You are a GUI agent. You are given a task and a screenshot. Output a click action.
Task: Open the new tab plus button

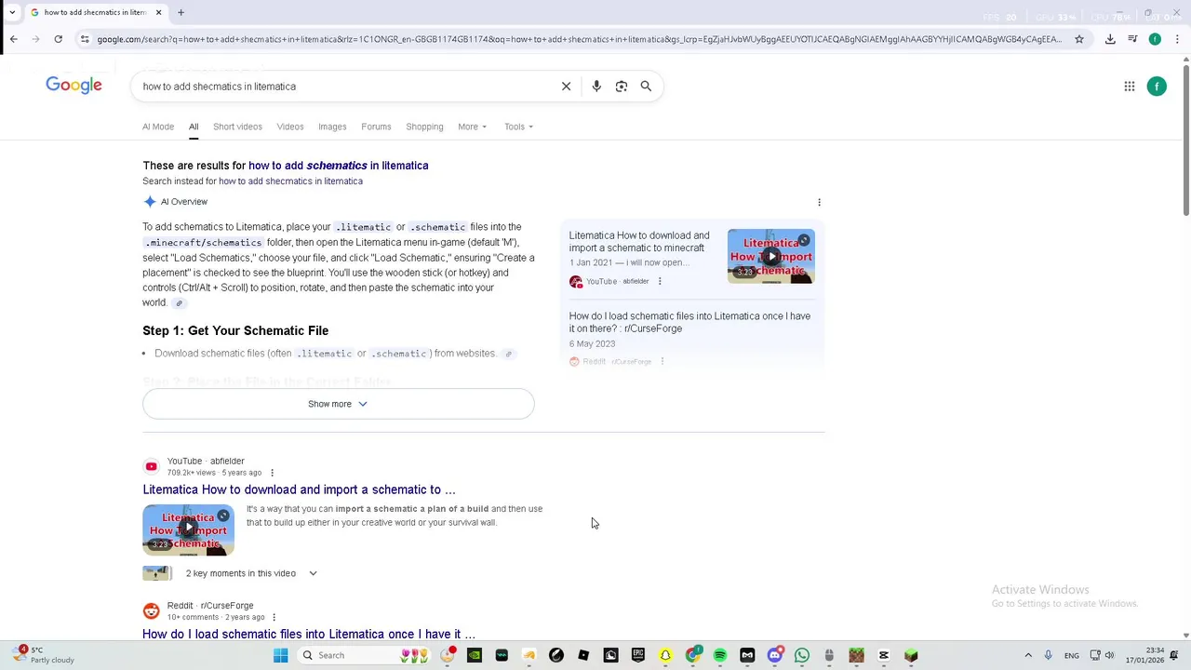click(181, 12)
